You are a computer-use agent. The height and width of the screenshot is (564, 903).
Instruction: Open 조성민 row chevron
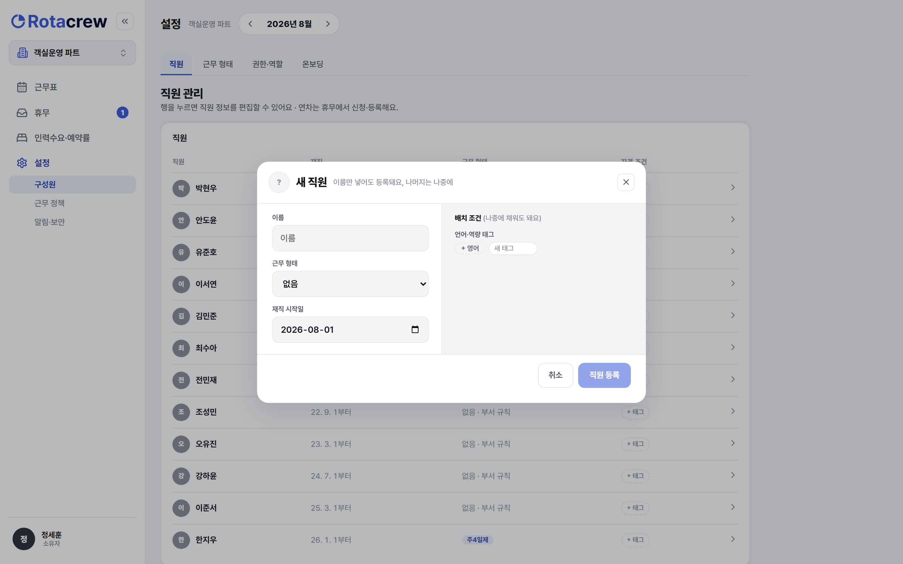tap(733, 411)
